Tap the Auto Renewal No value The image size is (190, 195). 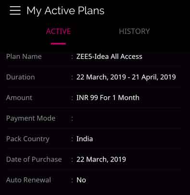[x=81, y=180]
